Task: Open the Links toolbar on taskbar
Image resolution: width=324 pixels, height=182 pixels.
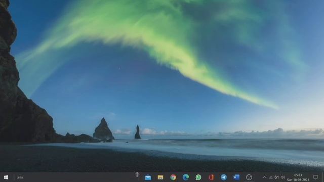Action: pos(20,177)
